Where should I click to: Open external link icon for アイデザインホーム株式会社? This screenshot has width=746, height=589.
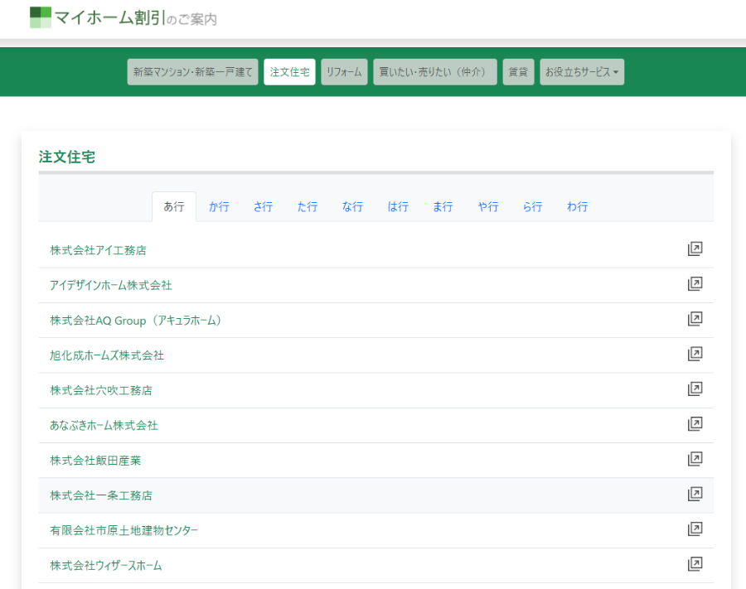[x=695, y=284]
